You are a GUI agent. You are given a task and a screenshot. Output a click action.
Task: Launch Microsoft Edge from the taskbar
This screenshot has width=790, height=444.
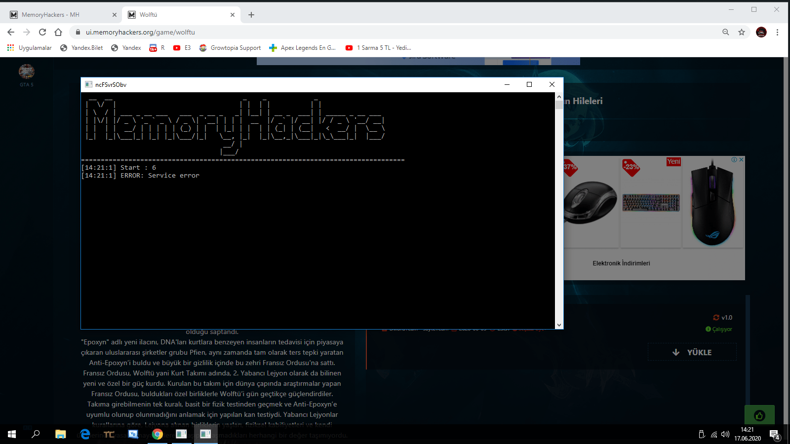(85, 434)
